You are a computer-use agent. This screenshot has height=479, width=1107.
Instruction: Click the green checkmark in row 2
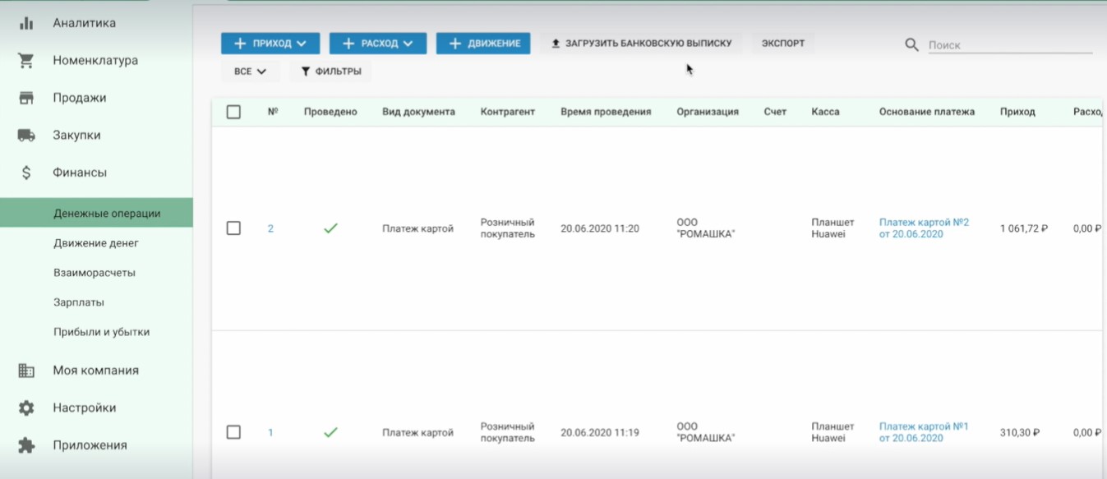330,228
